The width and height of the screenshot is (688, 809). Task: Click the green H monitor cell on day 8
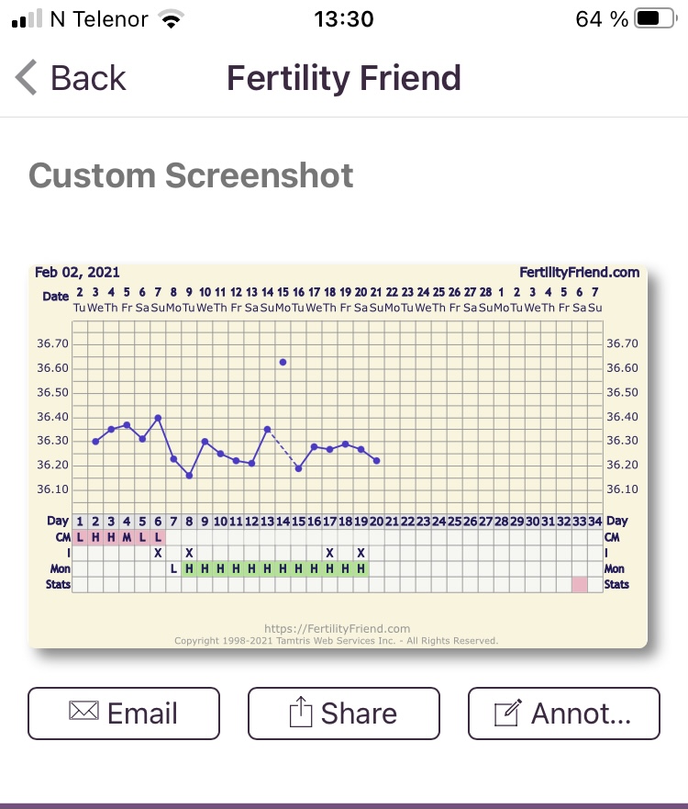click(x=189, y=568)
